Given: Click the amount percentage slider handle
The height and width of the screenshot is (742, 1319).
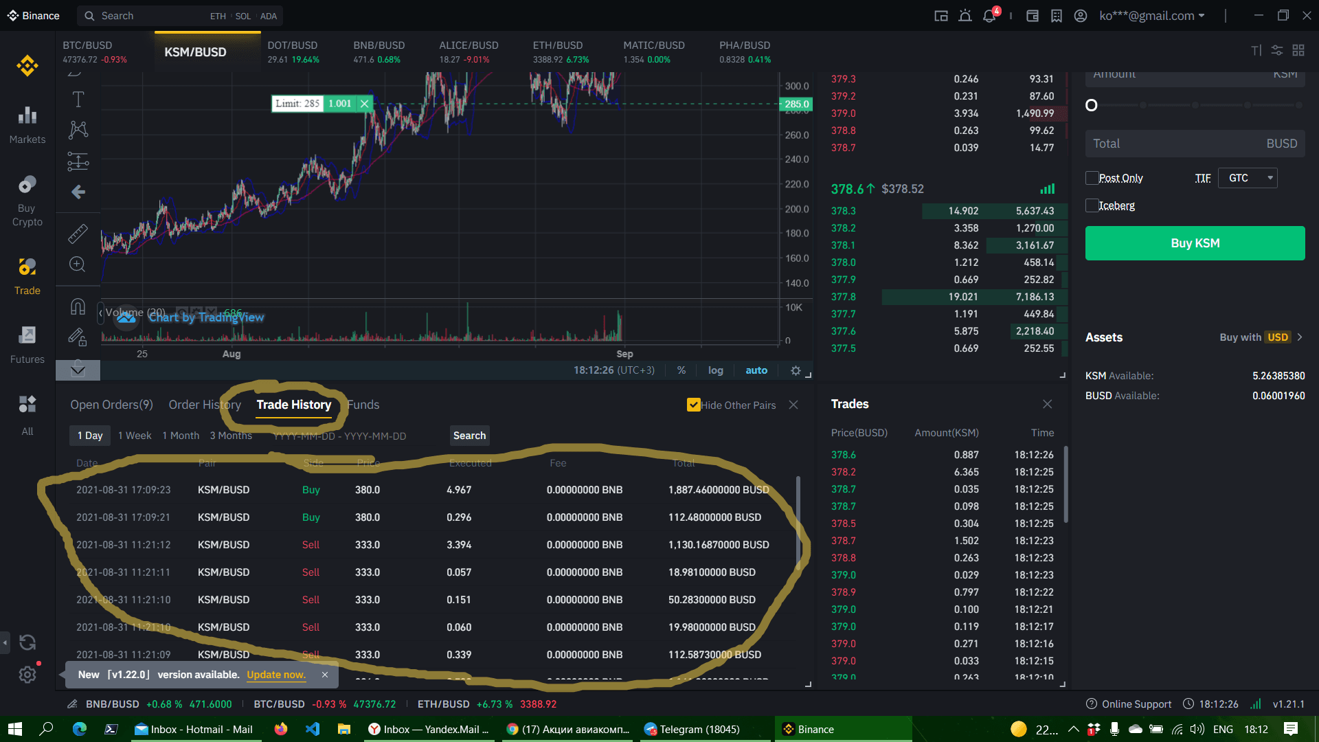Looking at the screenshot, I should [x=1092, y=105].
